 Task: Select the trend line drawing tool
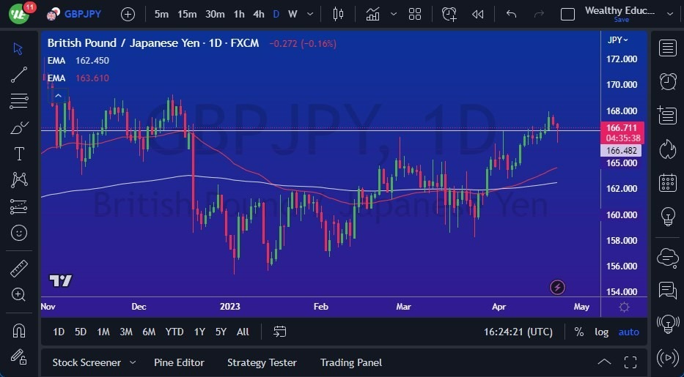click(19, 75)
